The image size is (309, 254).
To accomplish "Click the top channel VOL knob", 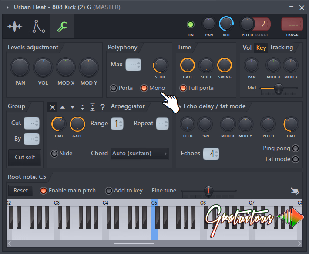I will coord(226,24).
